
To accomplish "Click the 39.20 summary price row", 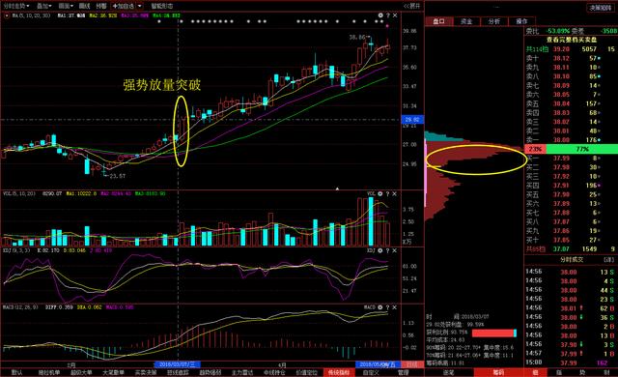I will (571, 49).
